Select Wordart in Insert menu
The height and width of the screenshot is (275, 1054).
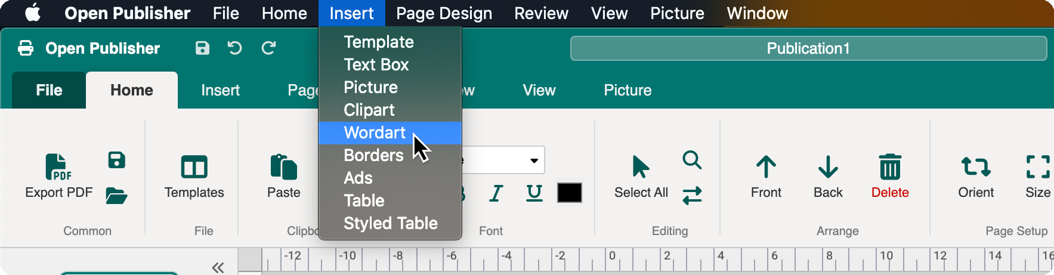tap(390, 132)
